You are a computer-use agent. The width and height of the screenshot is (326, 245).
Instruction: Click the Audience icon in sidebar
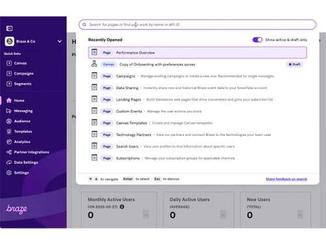[9, 121]
